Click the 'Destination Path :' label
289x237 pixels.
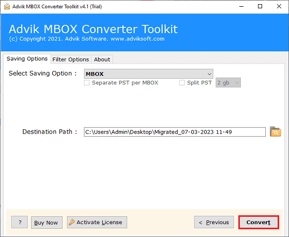pyautogui.click(x=50, y=131)
